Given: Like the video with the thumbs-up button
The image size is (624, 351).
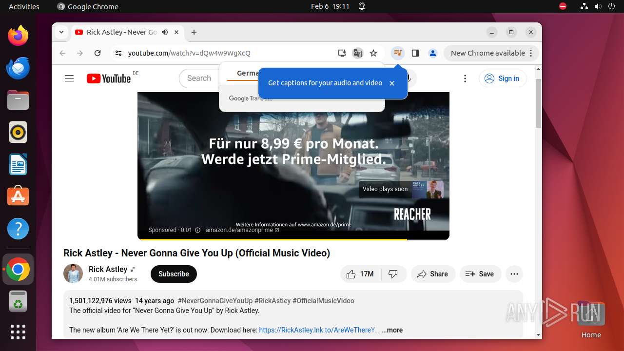Looking at the screenshot, I should click(360, 274).
